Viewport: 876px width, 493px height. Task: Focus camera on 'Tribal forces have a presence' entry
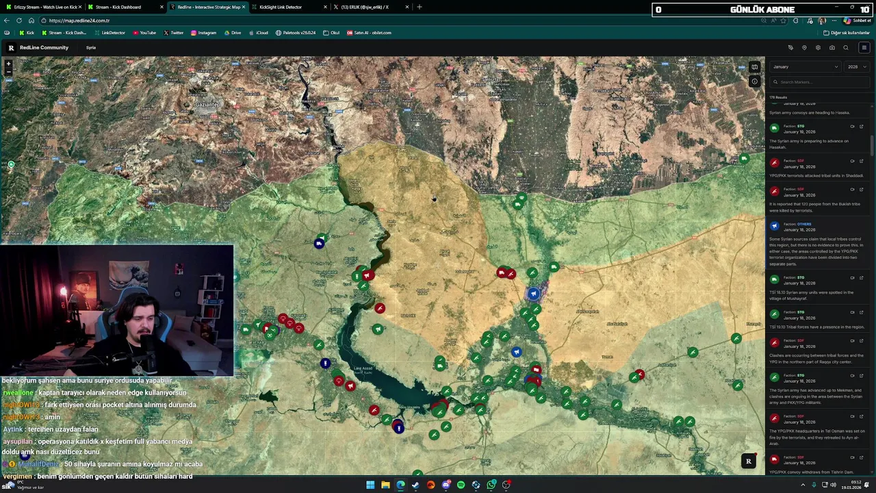click(x=852, y=313)
